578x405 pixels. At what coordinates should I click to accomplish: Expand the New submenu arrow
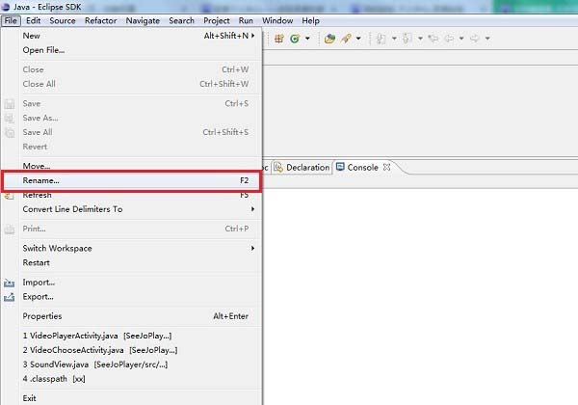coord(252,36)
